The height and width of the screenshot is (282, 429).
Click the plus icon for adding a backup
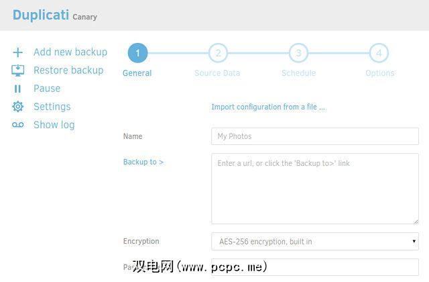tap(18, 52)
